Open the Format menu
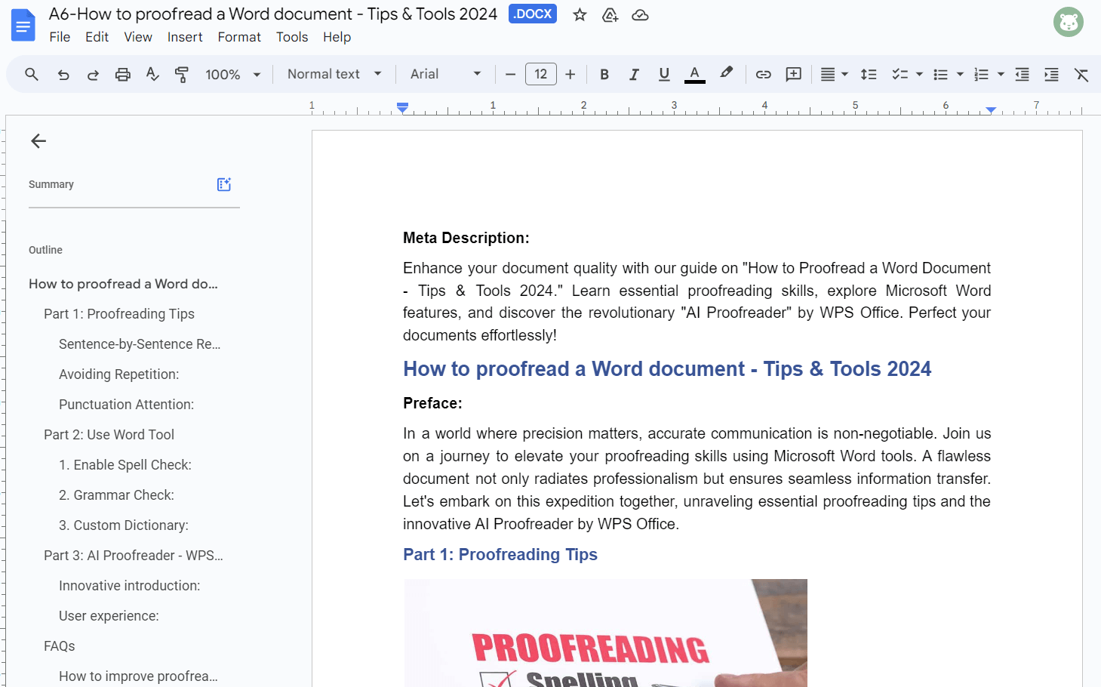 pyautogui.click(x=239, y=37)
